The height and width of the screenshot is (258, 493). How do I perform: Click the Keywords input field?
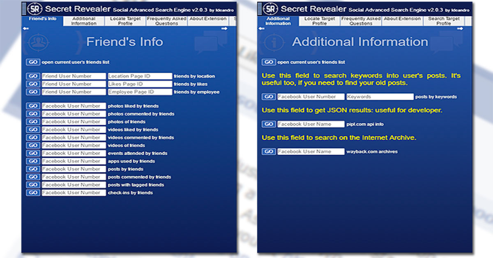[x=380, y=97]
